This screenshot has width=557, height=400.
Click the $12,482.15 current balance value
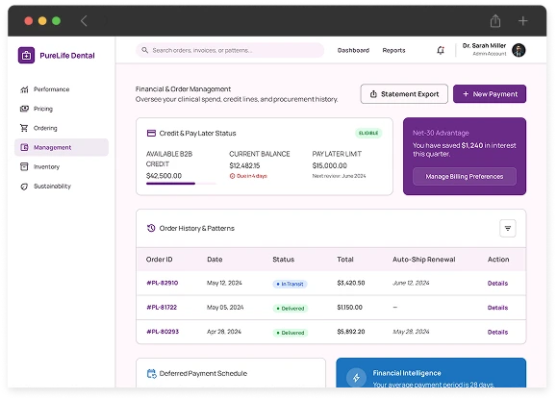point(244,165)
